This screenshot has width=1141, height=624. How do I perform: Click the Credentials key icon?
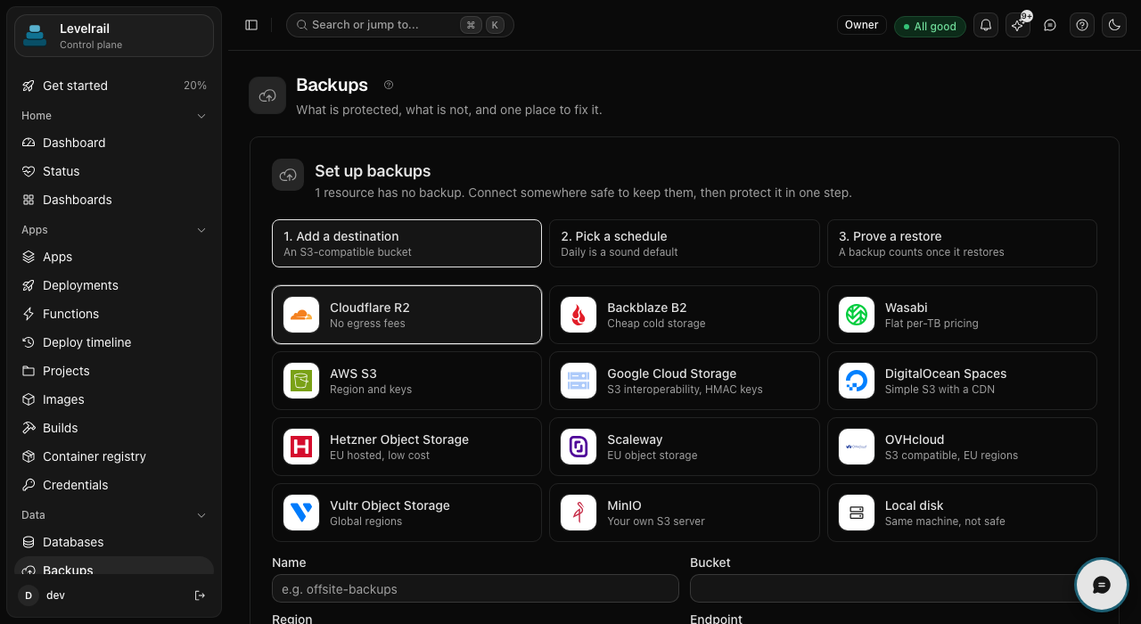(x=29, y=485)
